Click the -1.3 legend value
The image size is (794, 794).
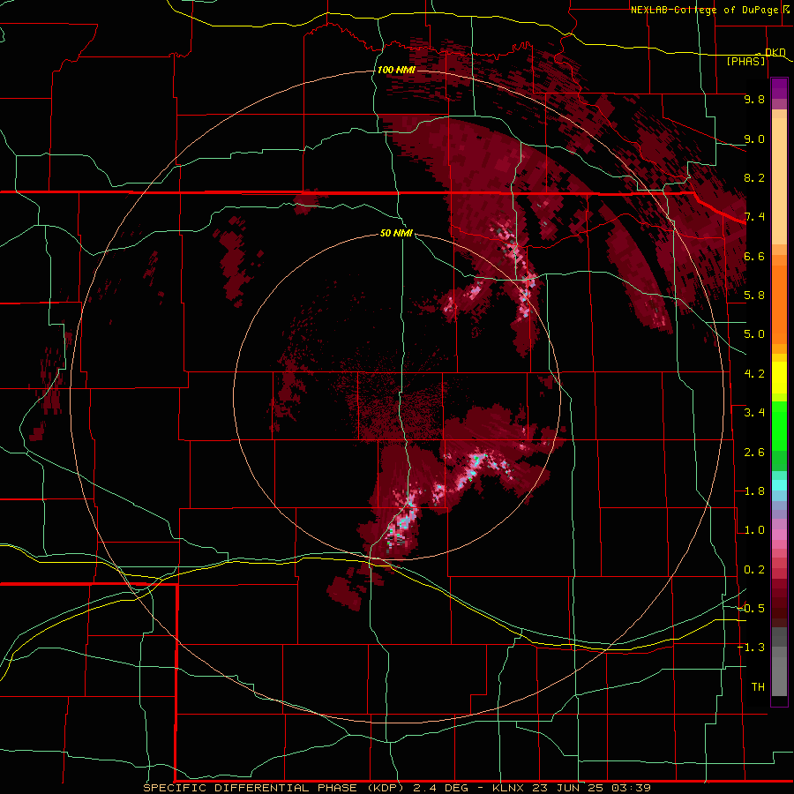(752, 648)
